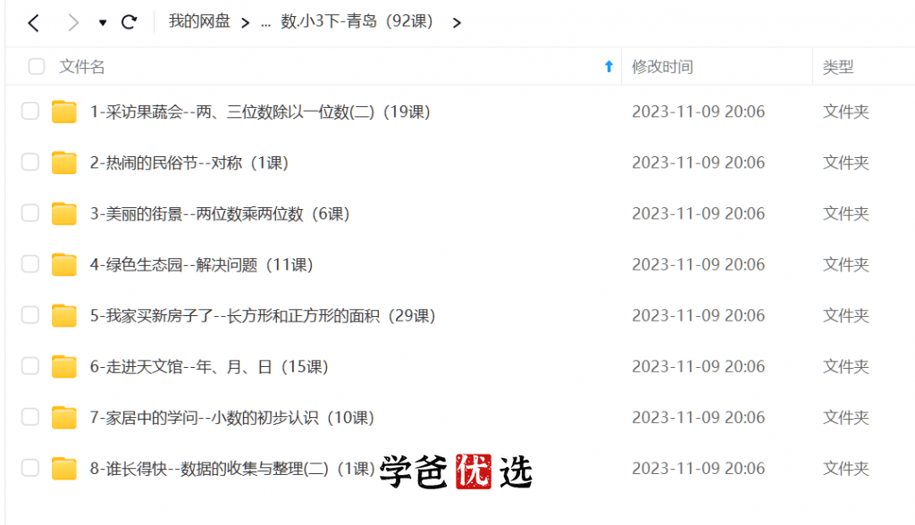Expand chevron after 我的网盘 breadcrumb
915x525 pixels.
[245, 22]
